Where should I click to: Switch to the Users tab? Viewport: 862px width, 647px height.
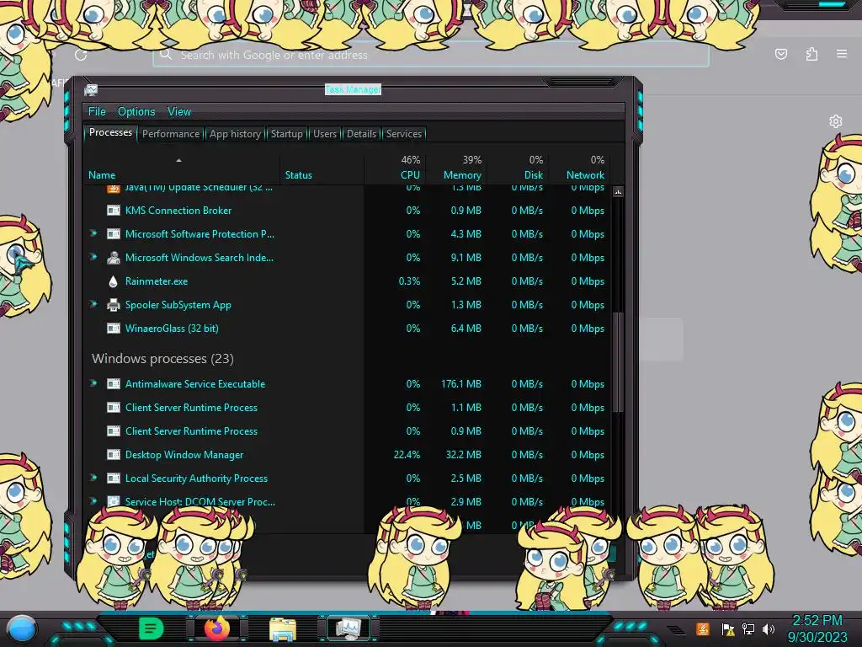tap(324, 134)
